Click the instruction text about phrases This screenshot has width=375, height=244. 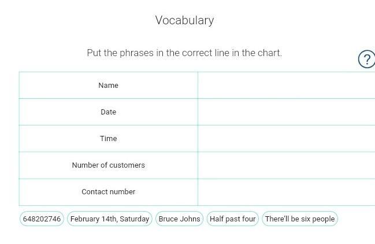184,53
